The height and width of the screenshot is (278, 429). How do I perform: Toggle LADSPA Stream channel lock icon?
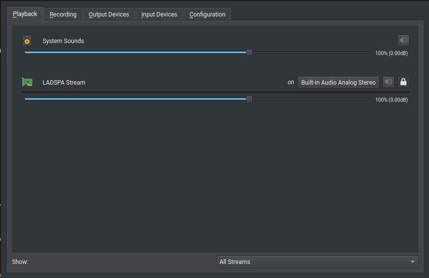pyautogui.click(x=403, y=82)
